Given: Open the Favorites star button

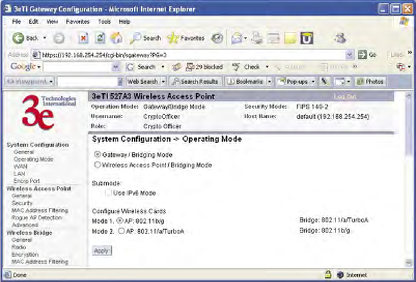Looking at the screenshot, I should tap(186, 38).
